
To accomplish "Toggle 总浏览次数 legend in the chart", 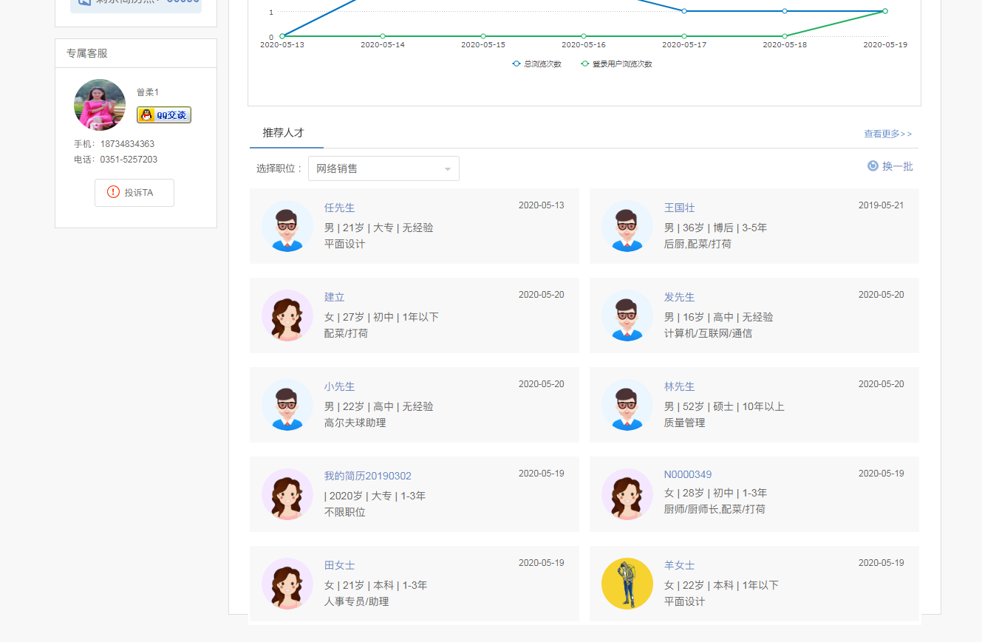I will coord(537,64).
